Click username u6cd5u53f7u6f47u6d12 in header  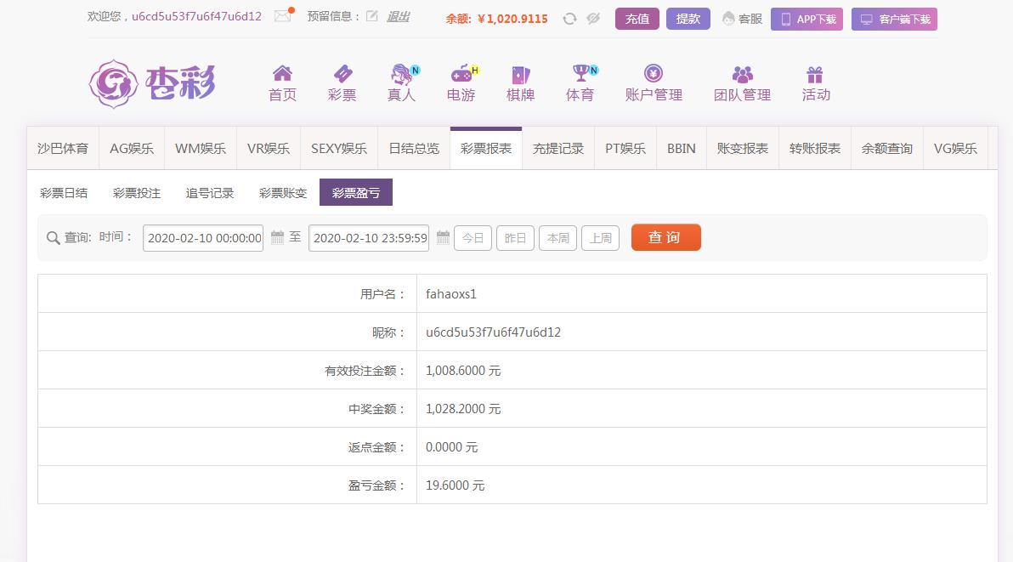coord(196,16)
